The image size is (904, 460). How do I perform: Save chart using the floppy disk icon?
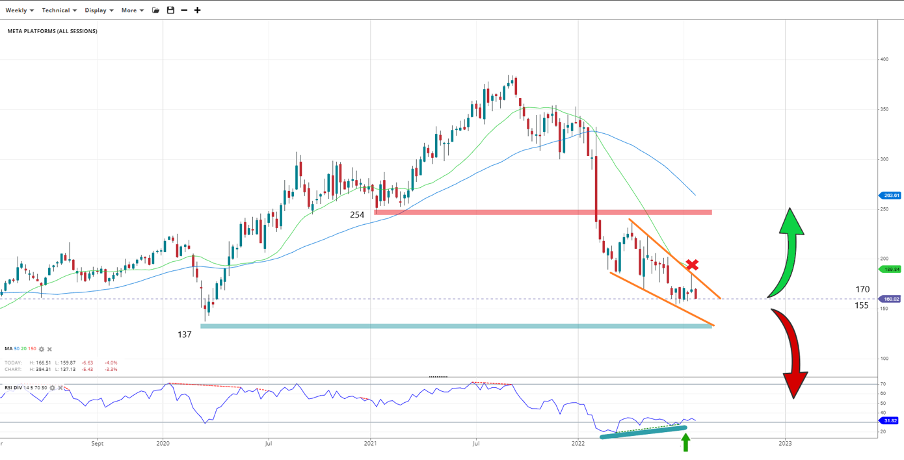[170, 10]
